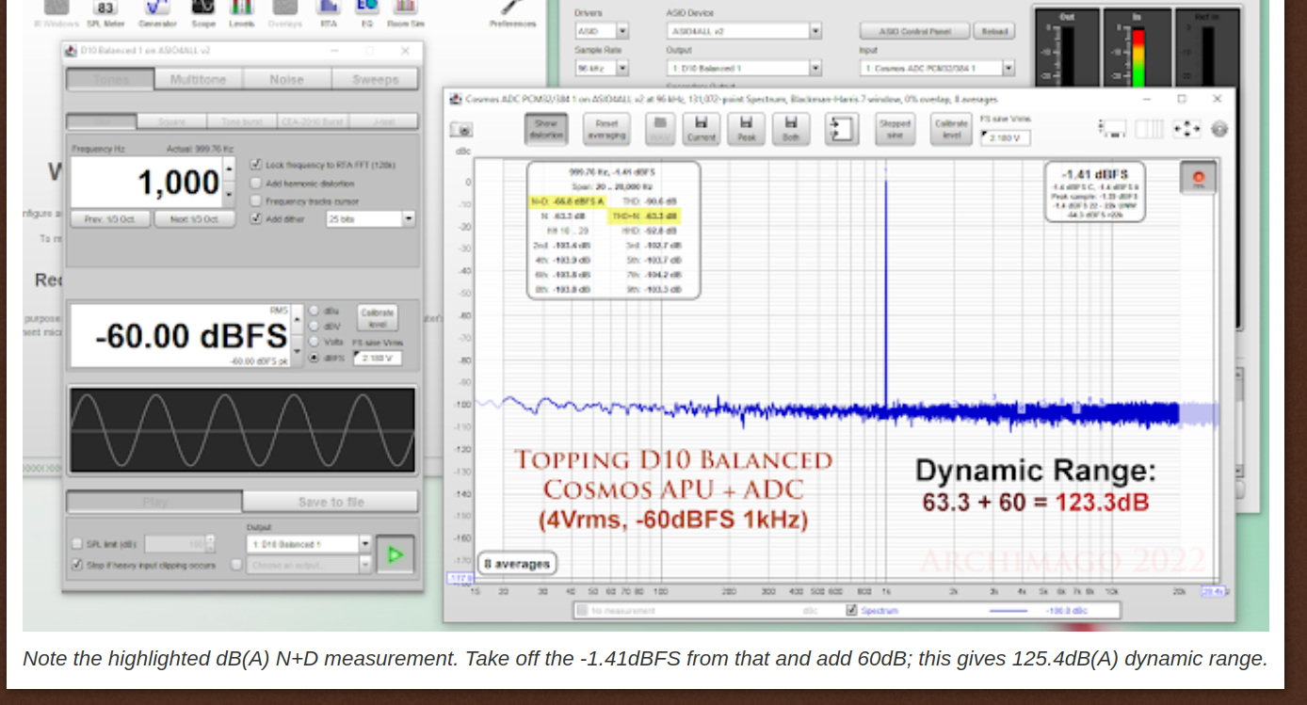The height and width of the screenshot is (705, 1307).
Task: Start generator with the green play icon
Action: pyautogui.click(x=395, y=554)
